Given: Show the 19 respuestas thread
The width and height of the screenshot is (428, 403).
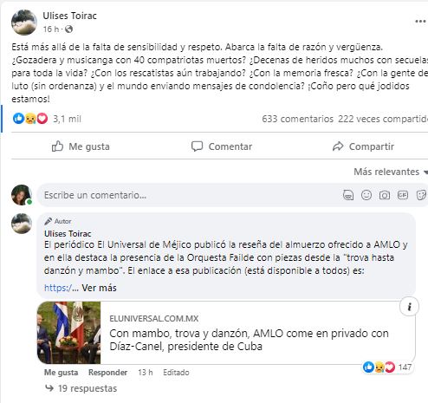Looking at the screenshot, I should coord(81,388).
